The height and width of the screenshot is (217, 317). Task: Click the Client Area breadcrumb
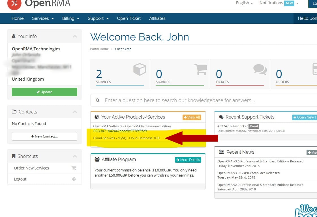tap(123, 49)
